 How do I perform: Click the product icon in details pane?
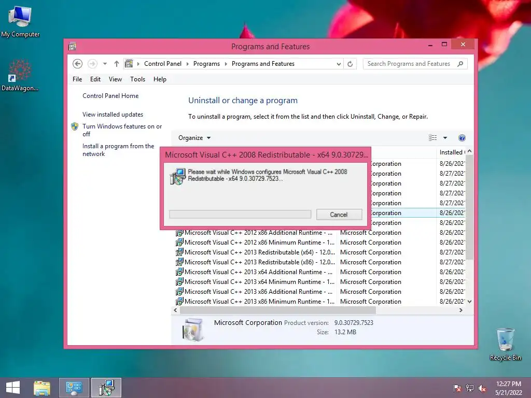click(x=193, y=330)
